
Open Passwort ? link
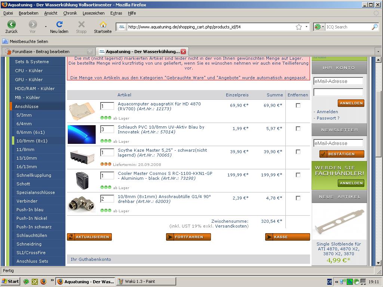coord(328,118)
